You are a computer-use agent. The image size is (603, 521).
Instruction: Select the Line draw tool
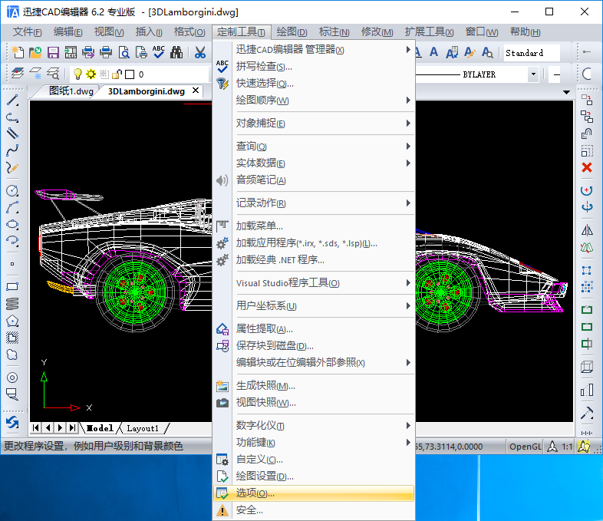coord(12,101)
